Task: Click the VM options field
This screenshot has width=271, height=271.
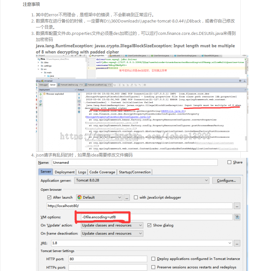Action: (x=157, y=217)
